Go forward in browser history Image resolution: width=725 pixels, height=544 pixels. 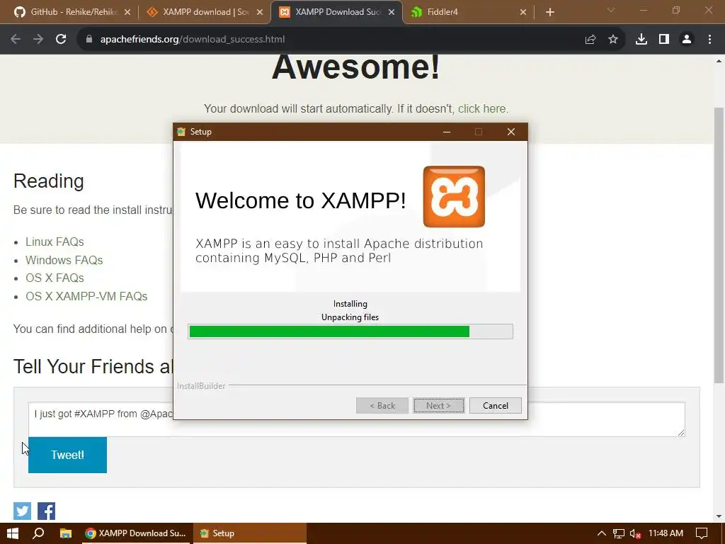38,40
